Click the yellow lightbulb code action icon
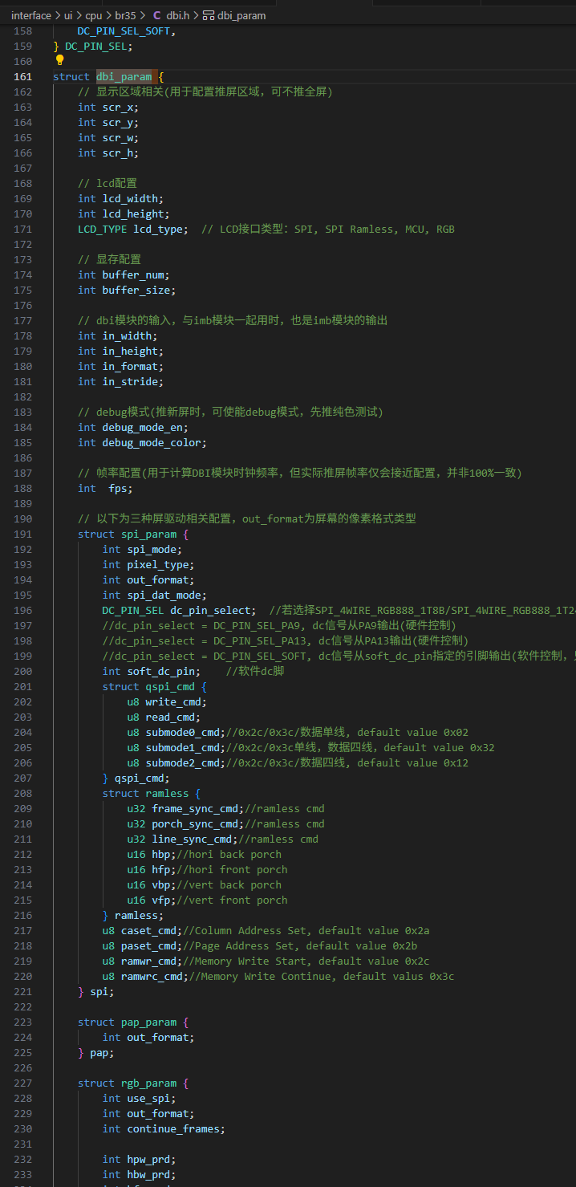This screenshot has height=1187, width=576. 59,60
